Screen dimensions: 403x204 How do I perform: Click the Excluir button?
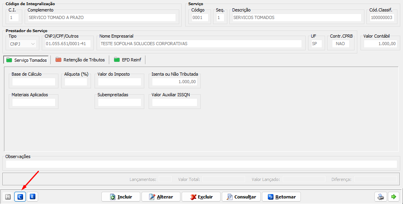click(201, 196)
